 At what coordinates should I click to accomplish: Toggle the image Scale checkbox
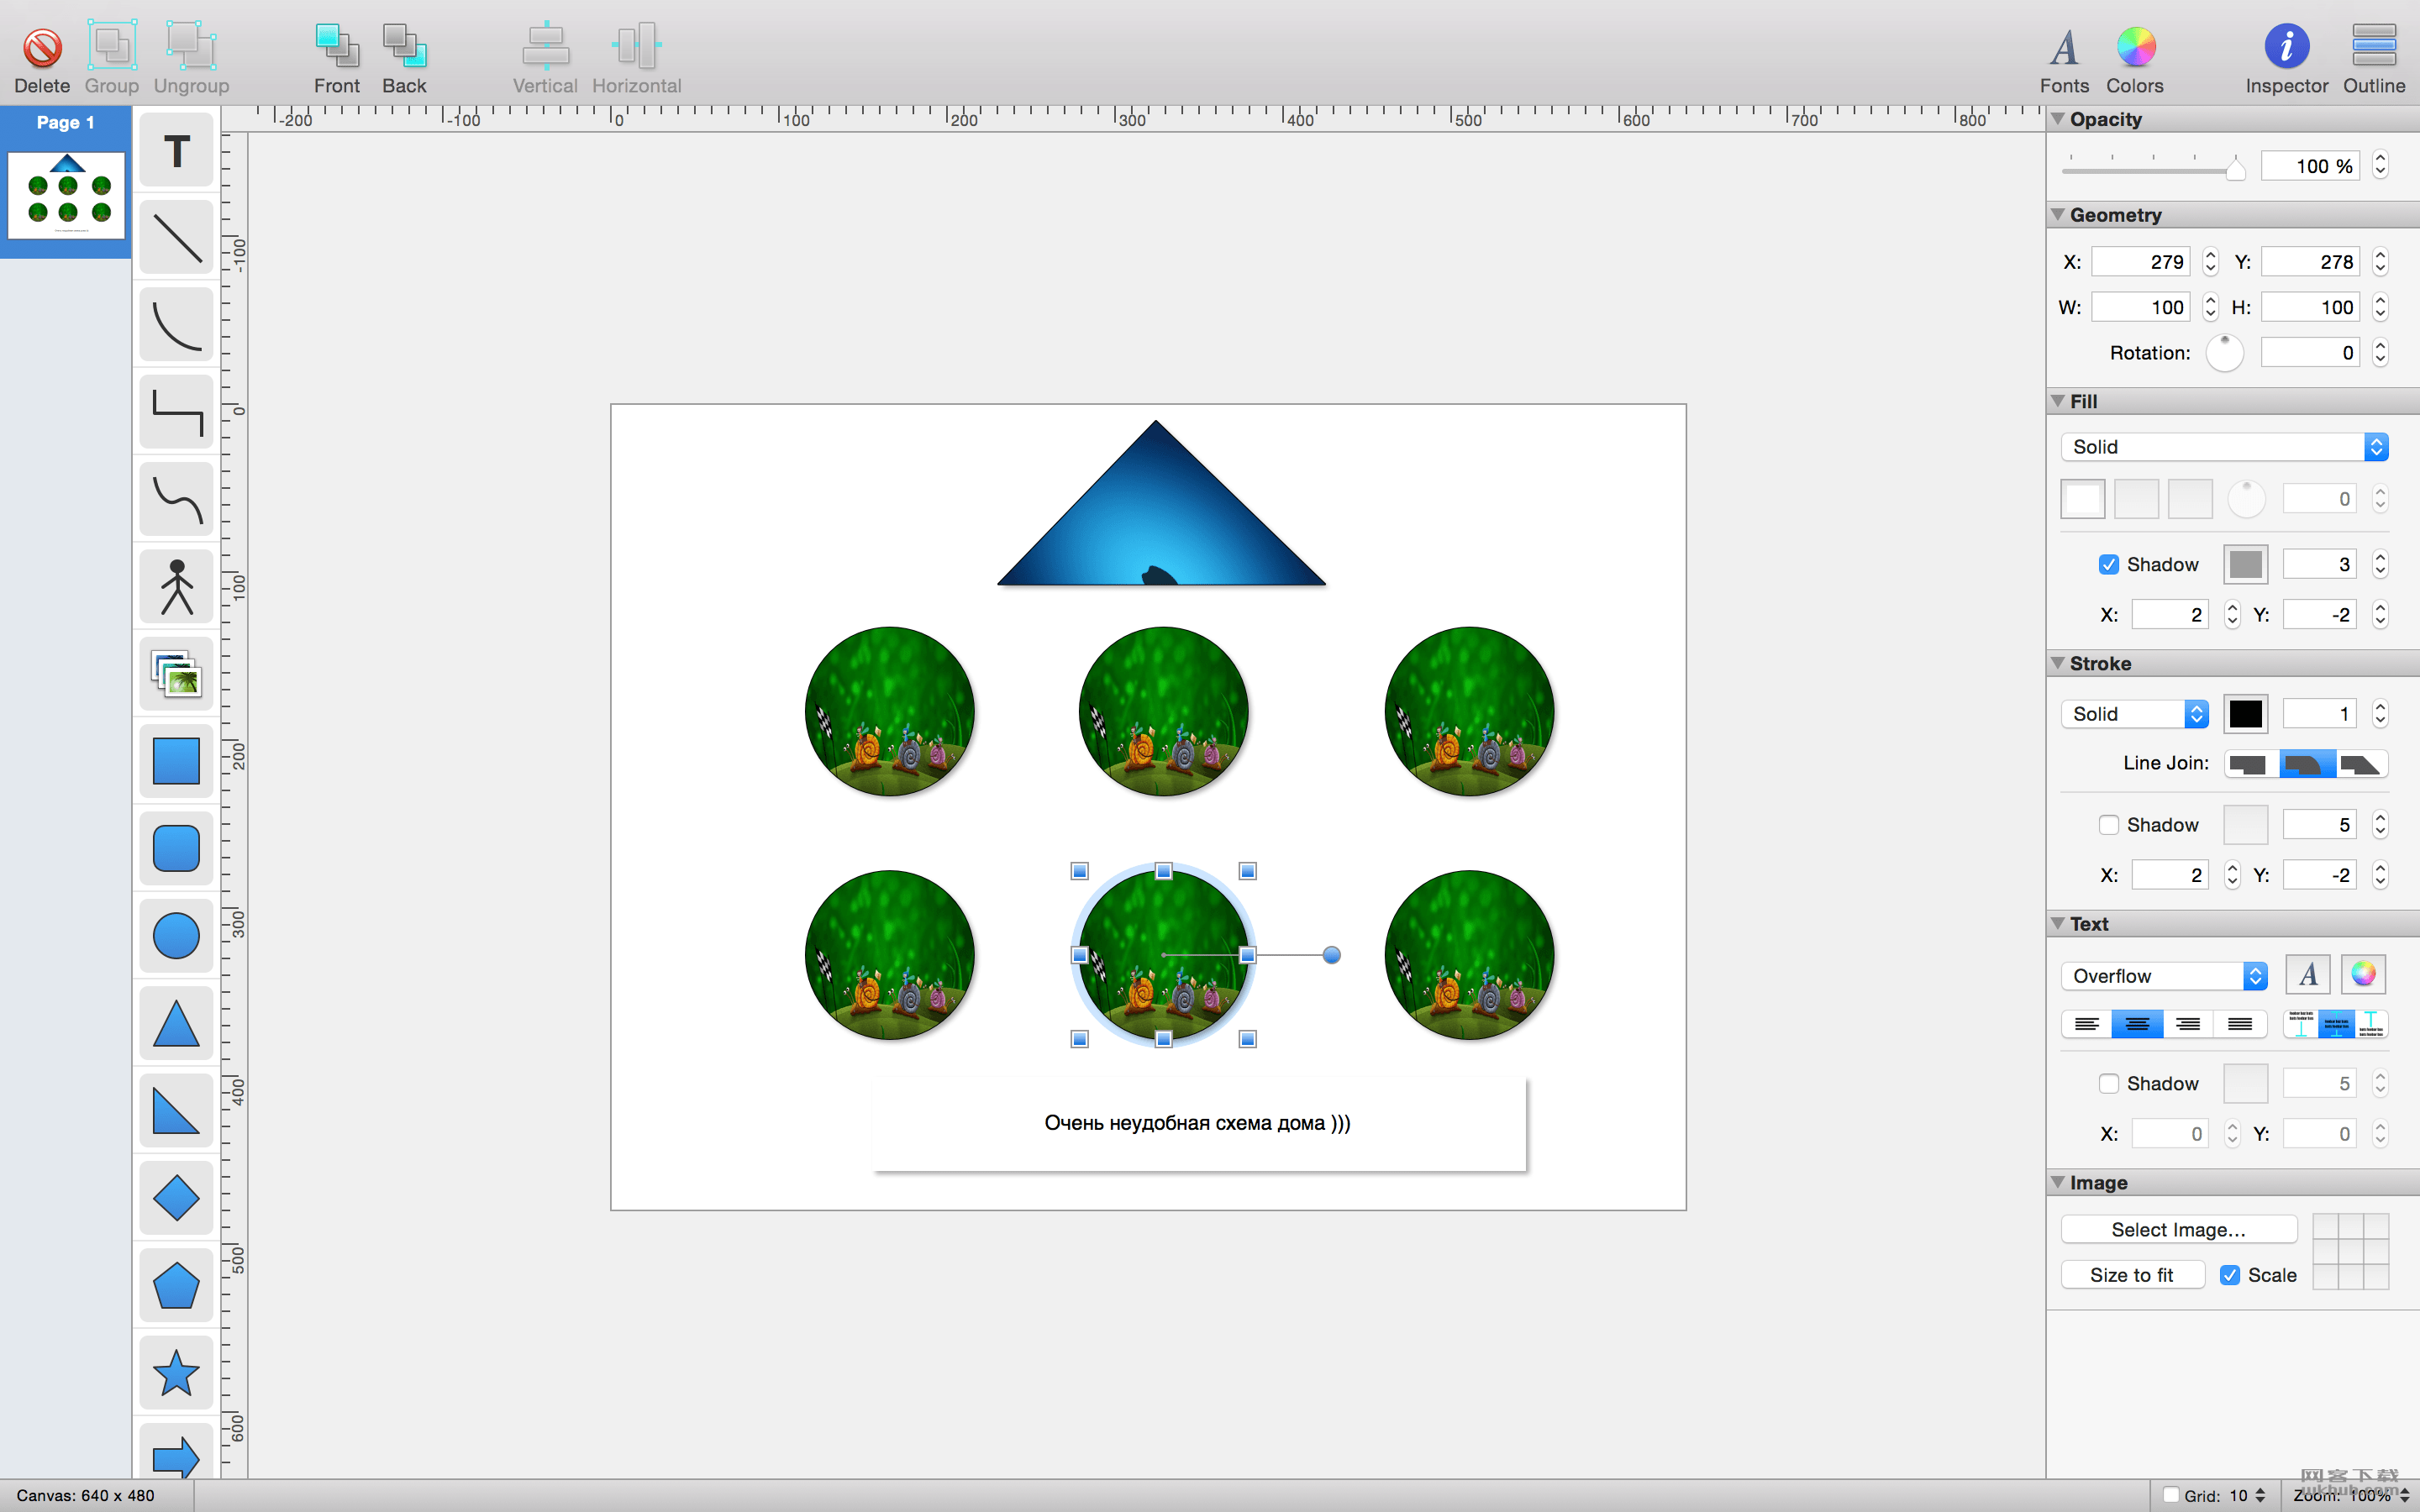(2229, 1275)
